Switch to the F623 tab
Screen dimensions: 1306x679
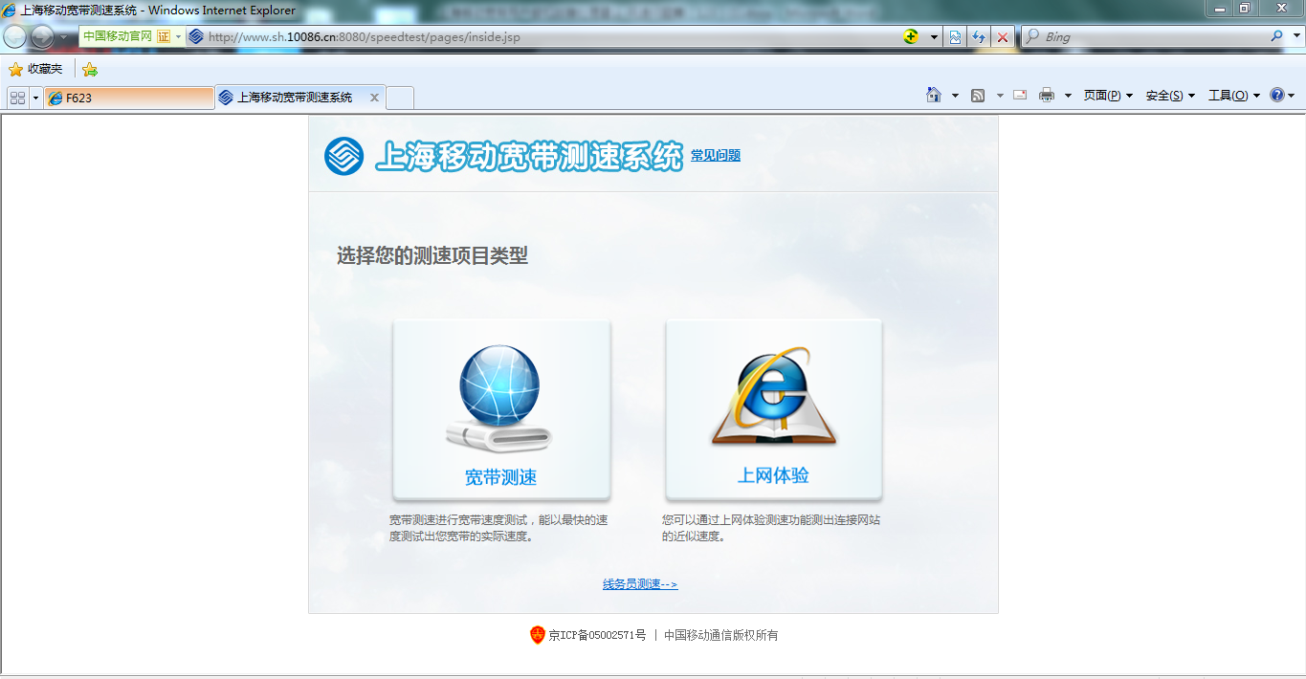(x=129, y=98)
